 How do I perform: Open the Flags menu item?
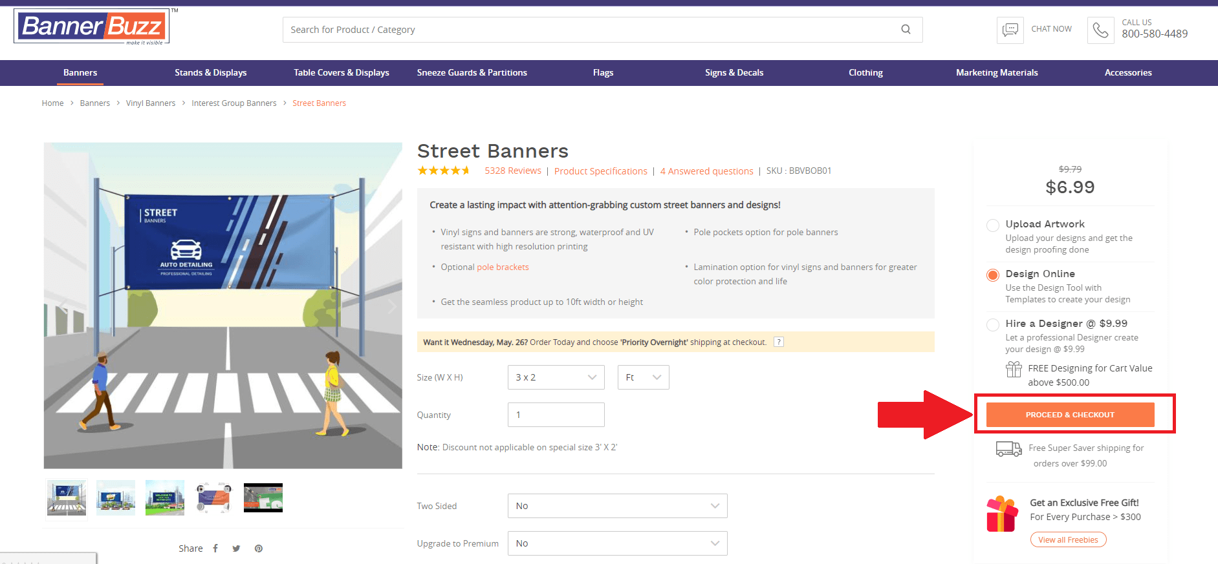[603, 72]
